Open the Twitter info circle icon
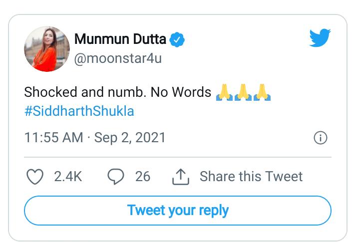 tap(321, 138)
